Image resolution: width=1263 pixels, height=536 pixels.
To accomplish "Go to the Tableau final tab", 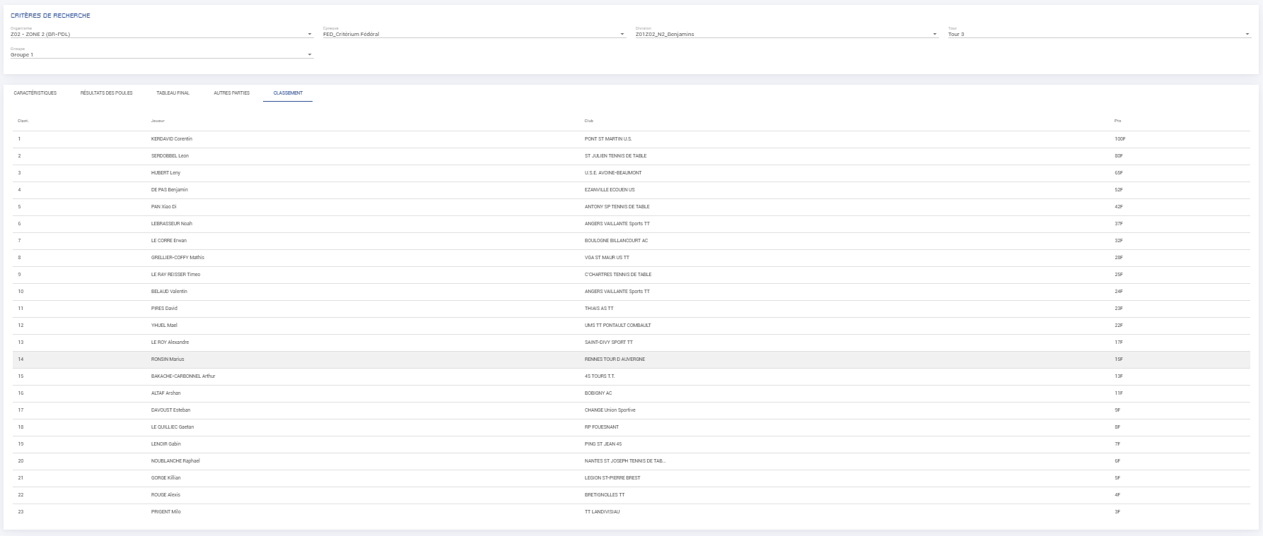I will click(173, 93).
